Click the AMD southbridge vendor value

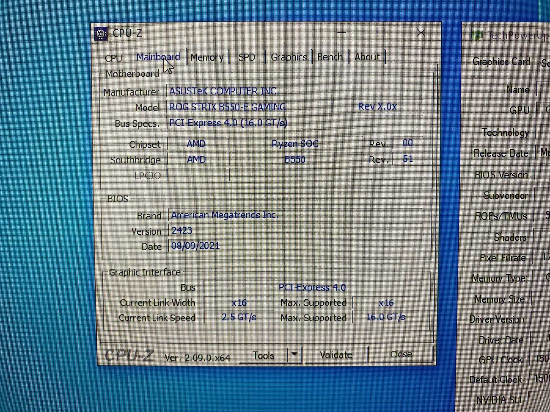(x=196, y=159)
